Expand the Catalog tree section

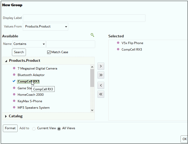[x=6, y=116]
